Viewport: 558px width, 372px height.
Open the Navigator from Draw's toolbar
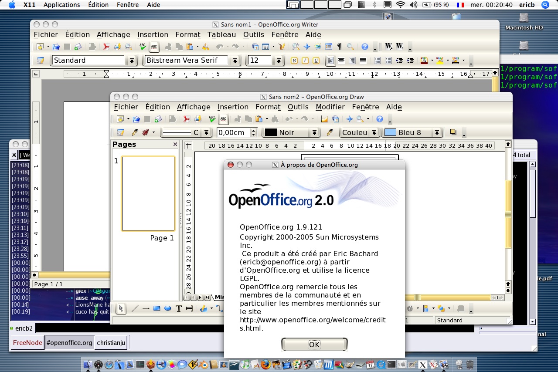point(349,119)
